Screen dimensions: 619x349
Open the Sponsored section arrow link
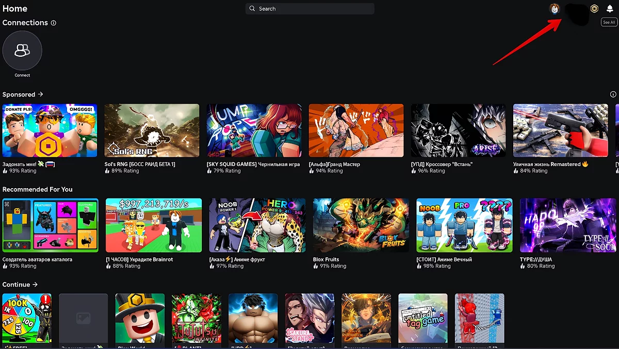(x=23, y=94)
